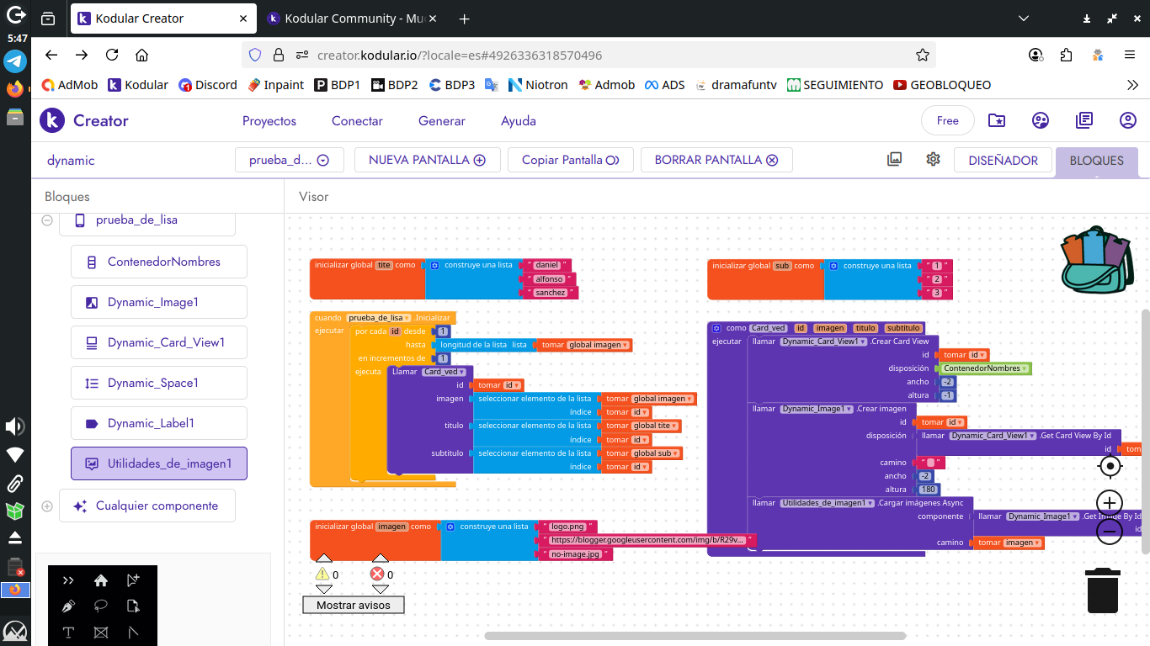Viewport: 1150px width, 646px height.
Task: Select the text T tool in the black panel
Action: pyautogui.click(x=68, y=632)
